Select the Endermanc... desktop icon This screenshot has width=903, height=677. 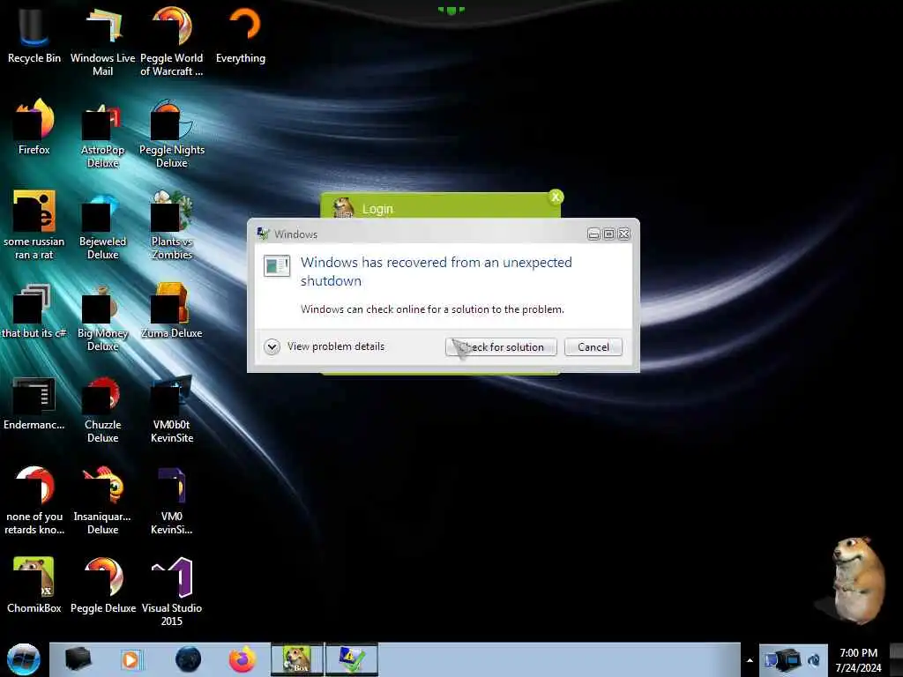point(34,402)
